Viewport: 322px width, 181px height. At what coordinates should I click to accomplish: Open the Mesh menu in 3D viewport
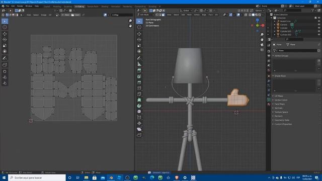189,15
